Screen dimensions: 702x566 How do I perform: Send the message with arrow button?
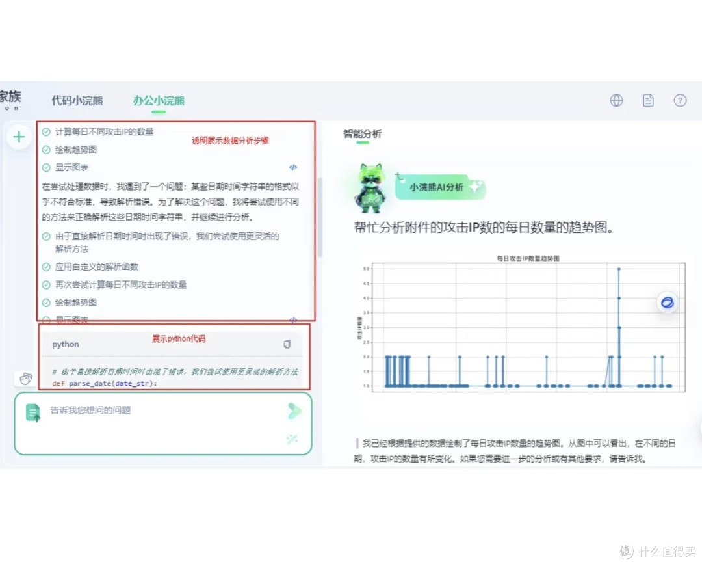pyautogui.click(x=294, y=411)
